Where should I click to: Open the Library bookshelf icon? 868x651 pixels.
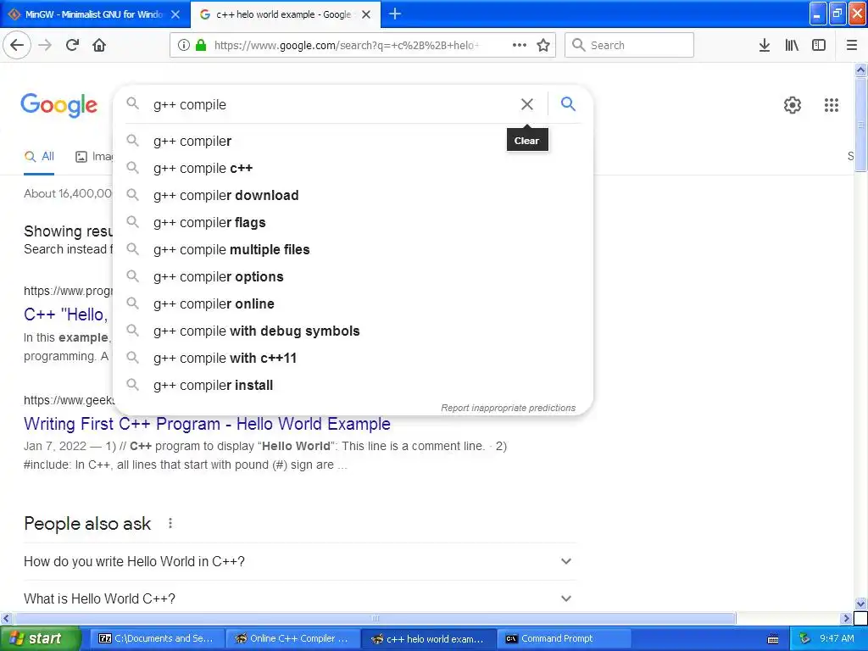point(792,45)
